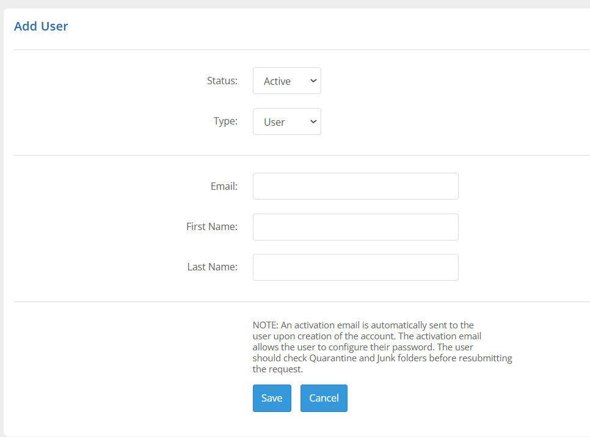Click the word 'NOTE:' in the notice
Screen dimensions: 590x437
[x=265, y=325]
